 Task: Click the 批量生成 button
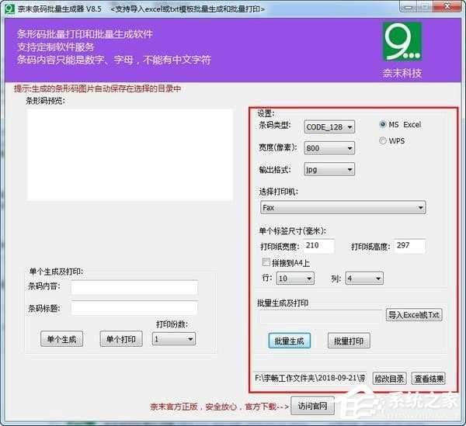290,341
